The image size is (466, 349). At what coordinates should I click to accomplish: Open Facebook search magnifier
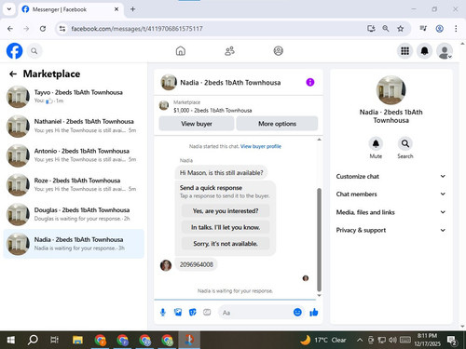tap(34, 51)
